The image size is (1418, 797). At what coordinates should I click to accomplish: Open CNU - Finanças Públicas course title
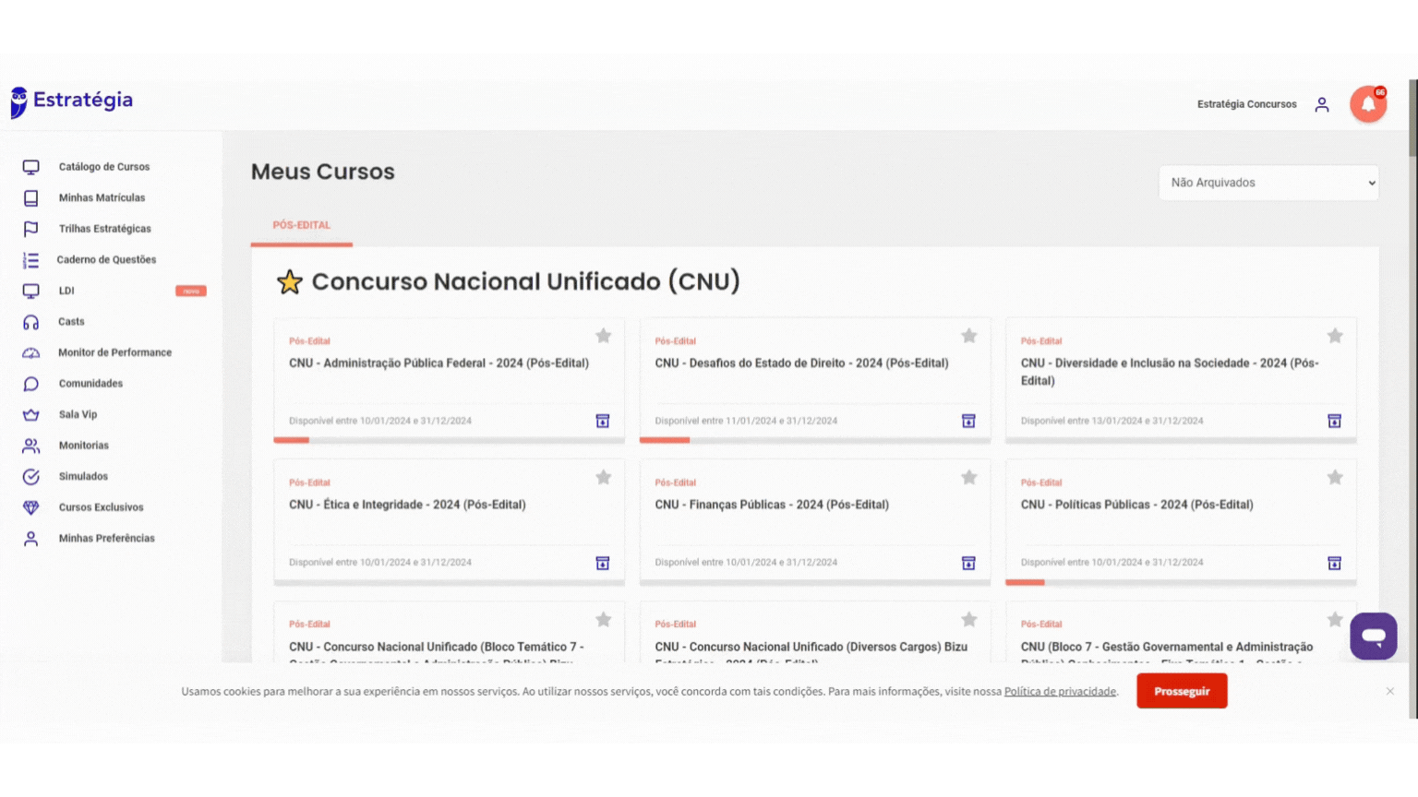[x=772, y=505]
